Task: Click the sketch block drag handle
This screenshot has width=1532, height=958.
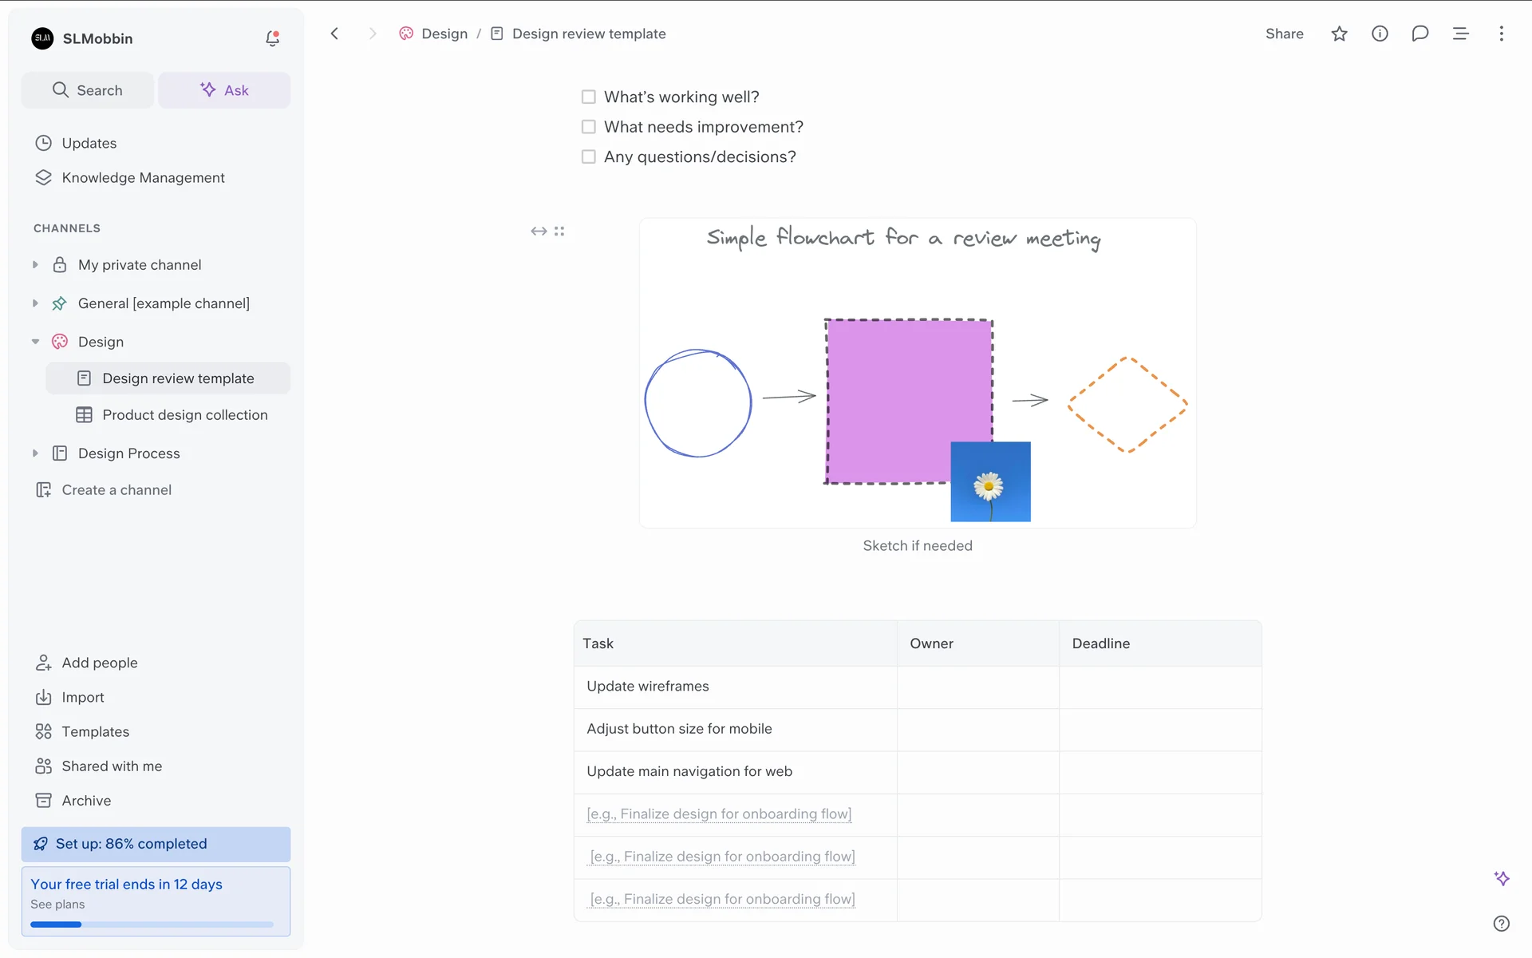Action: coord(559,232)
